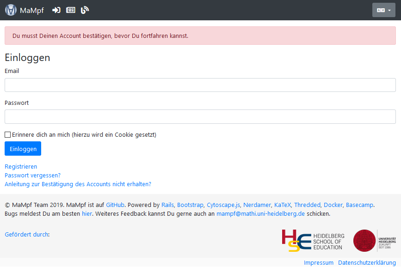Click the login arrow icon in navbar
Screen dimensions: 401x267
56,10
